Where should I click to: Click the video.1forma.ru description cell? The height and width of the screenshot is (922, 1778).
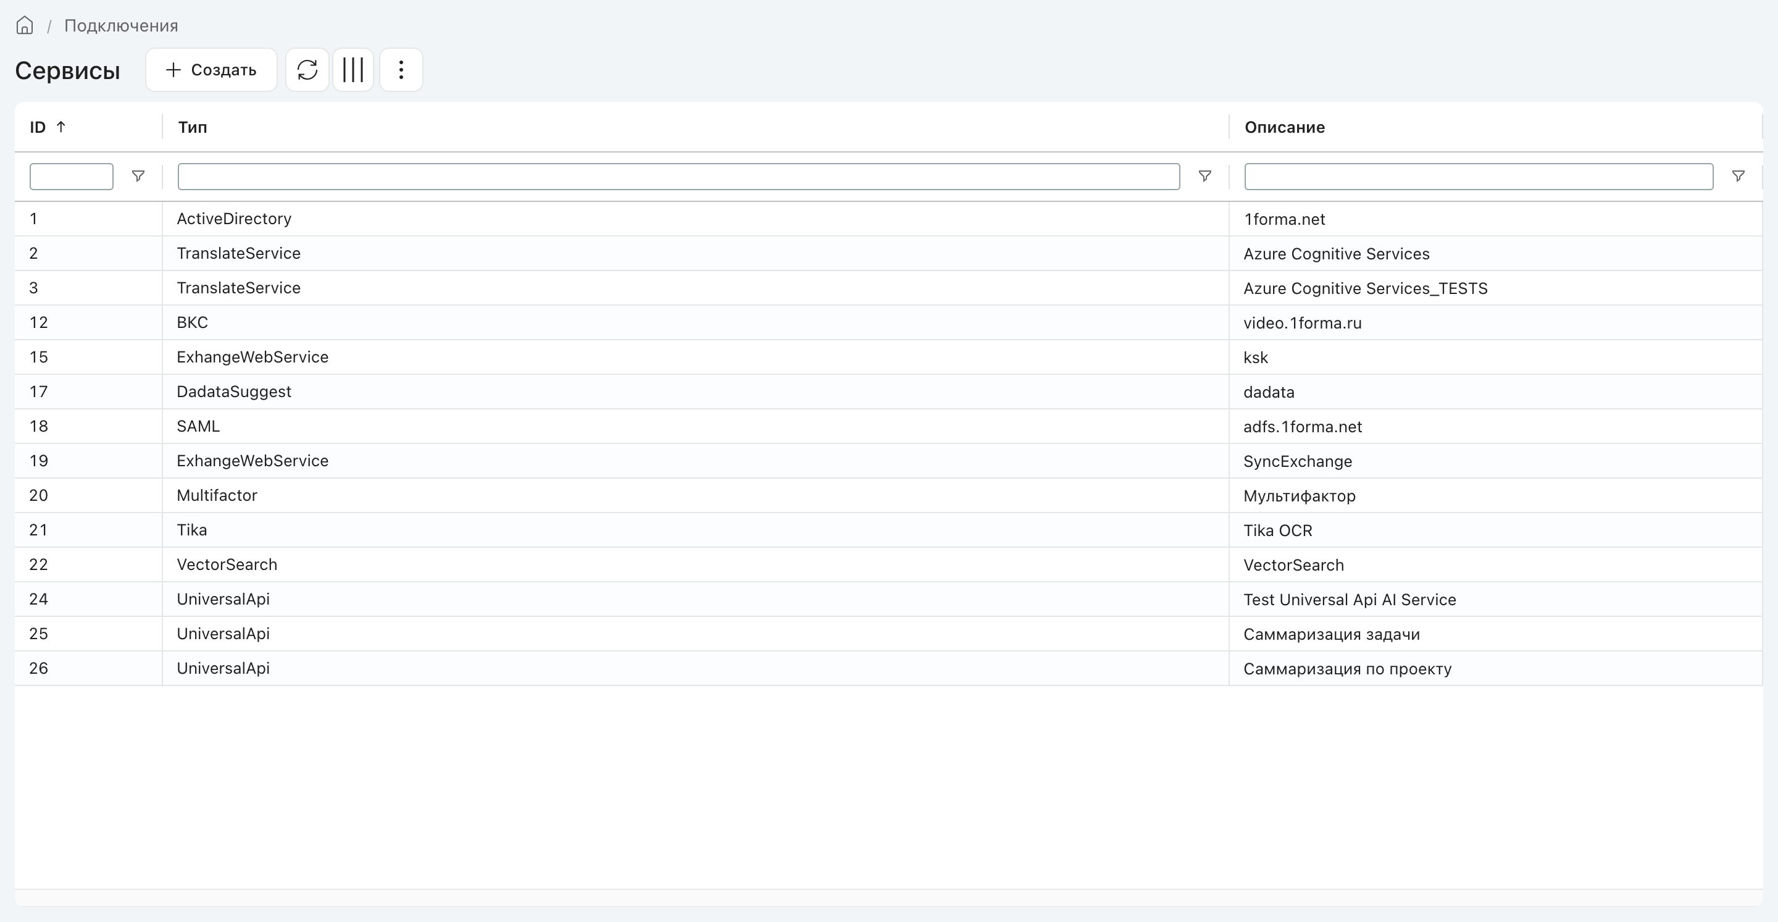(x=1495, y=322)
